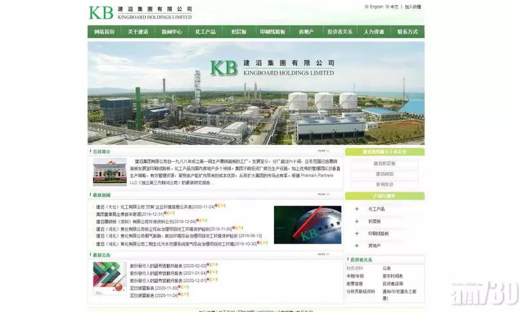Open the 关于建滔 navigation item
Screen dimensions: 520x312
(138, 32)
